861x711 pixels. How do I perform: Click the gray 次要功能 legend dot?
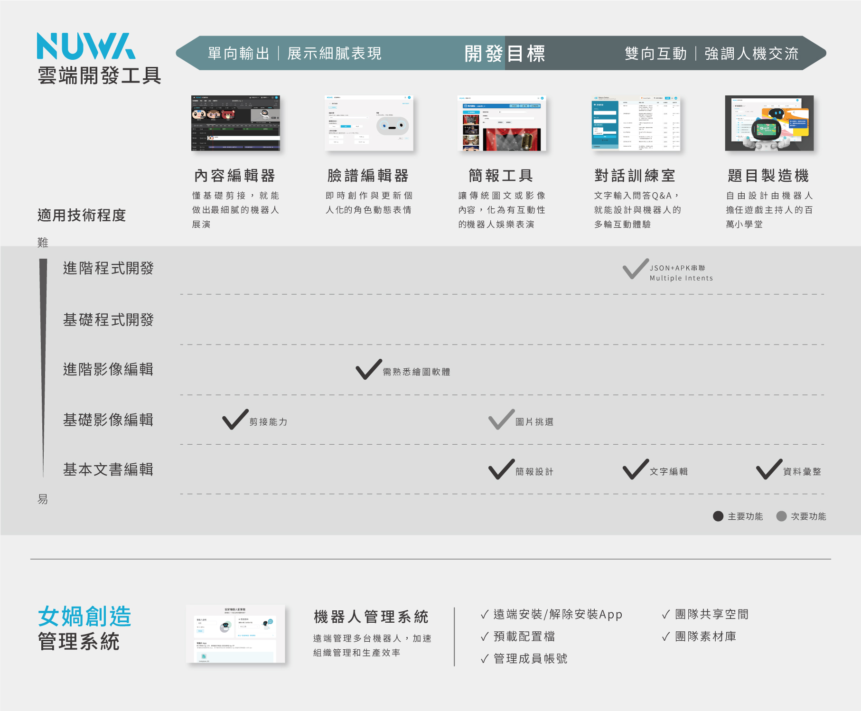point(781,516)
